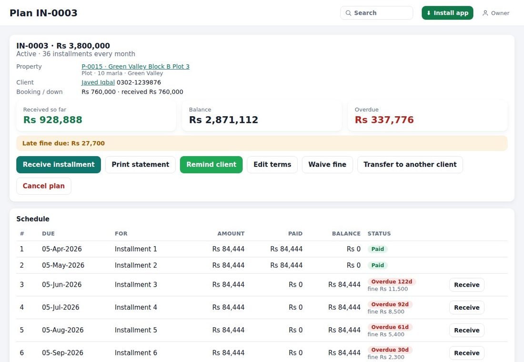The image size is (524, 362).
Task: Click the search magnifier icon
Action: pyautogui.click(x=348, y=13)
